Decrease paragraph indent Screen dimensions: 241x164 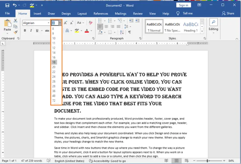131,21
